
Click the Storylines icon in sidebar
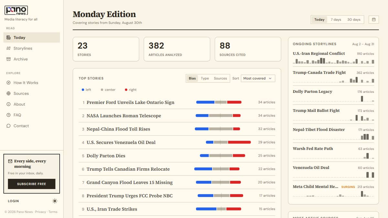coord(8,48)
